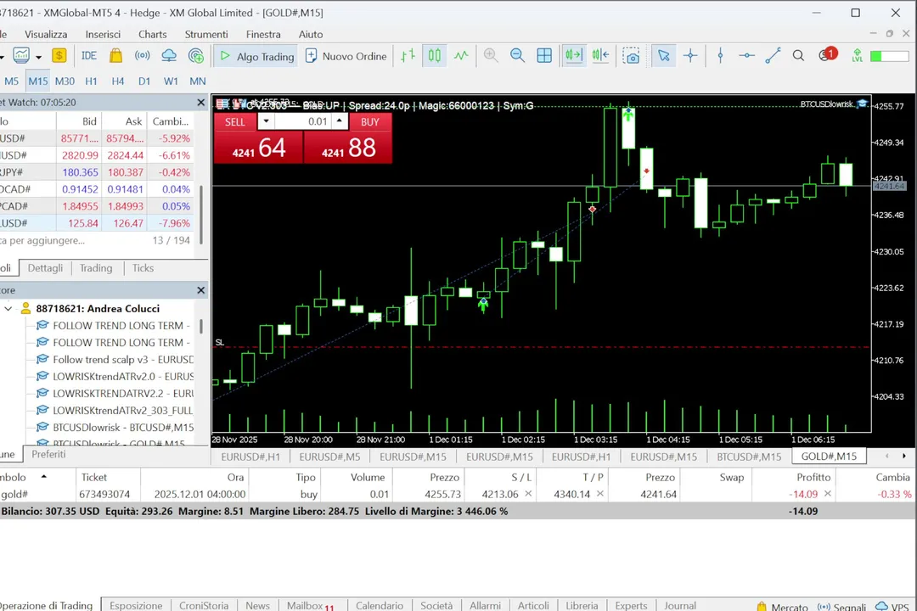Screen dimensions: 917x611
Task: Select the M30 timeframe
Action: [x=65, y=81]
